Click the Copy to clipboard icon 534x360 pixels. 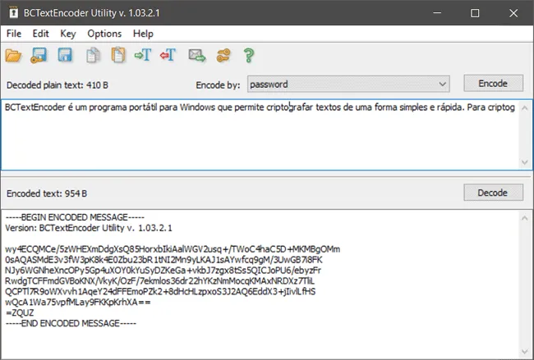93,55
